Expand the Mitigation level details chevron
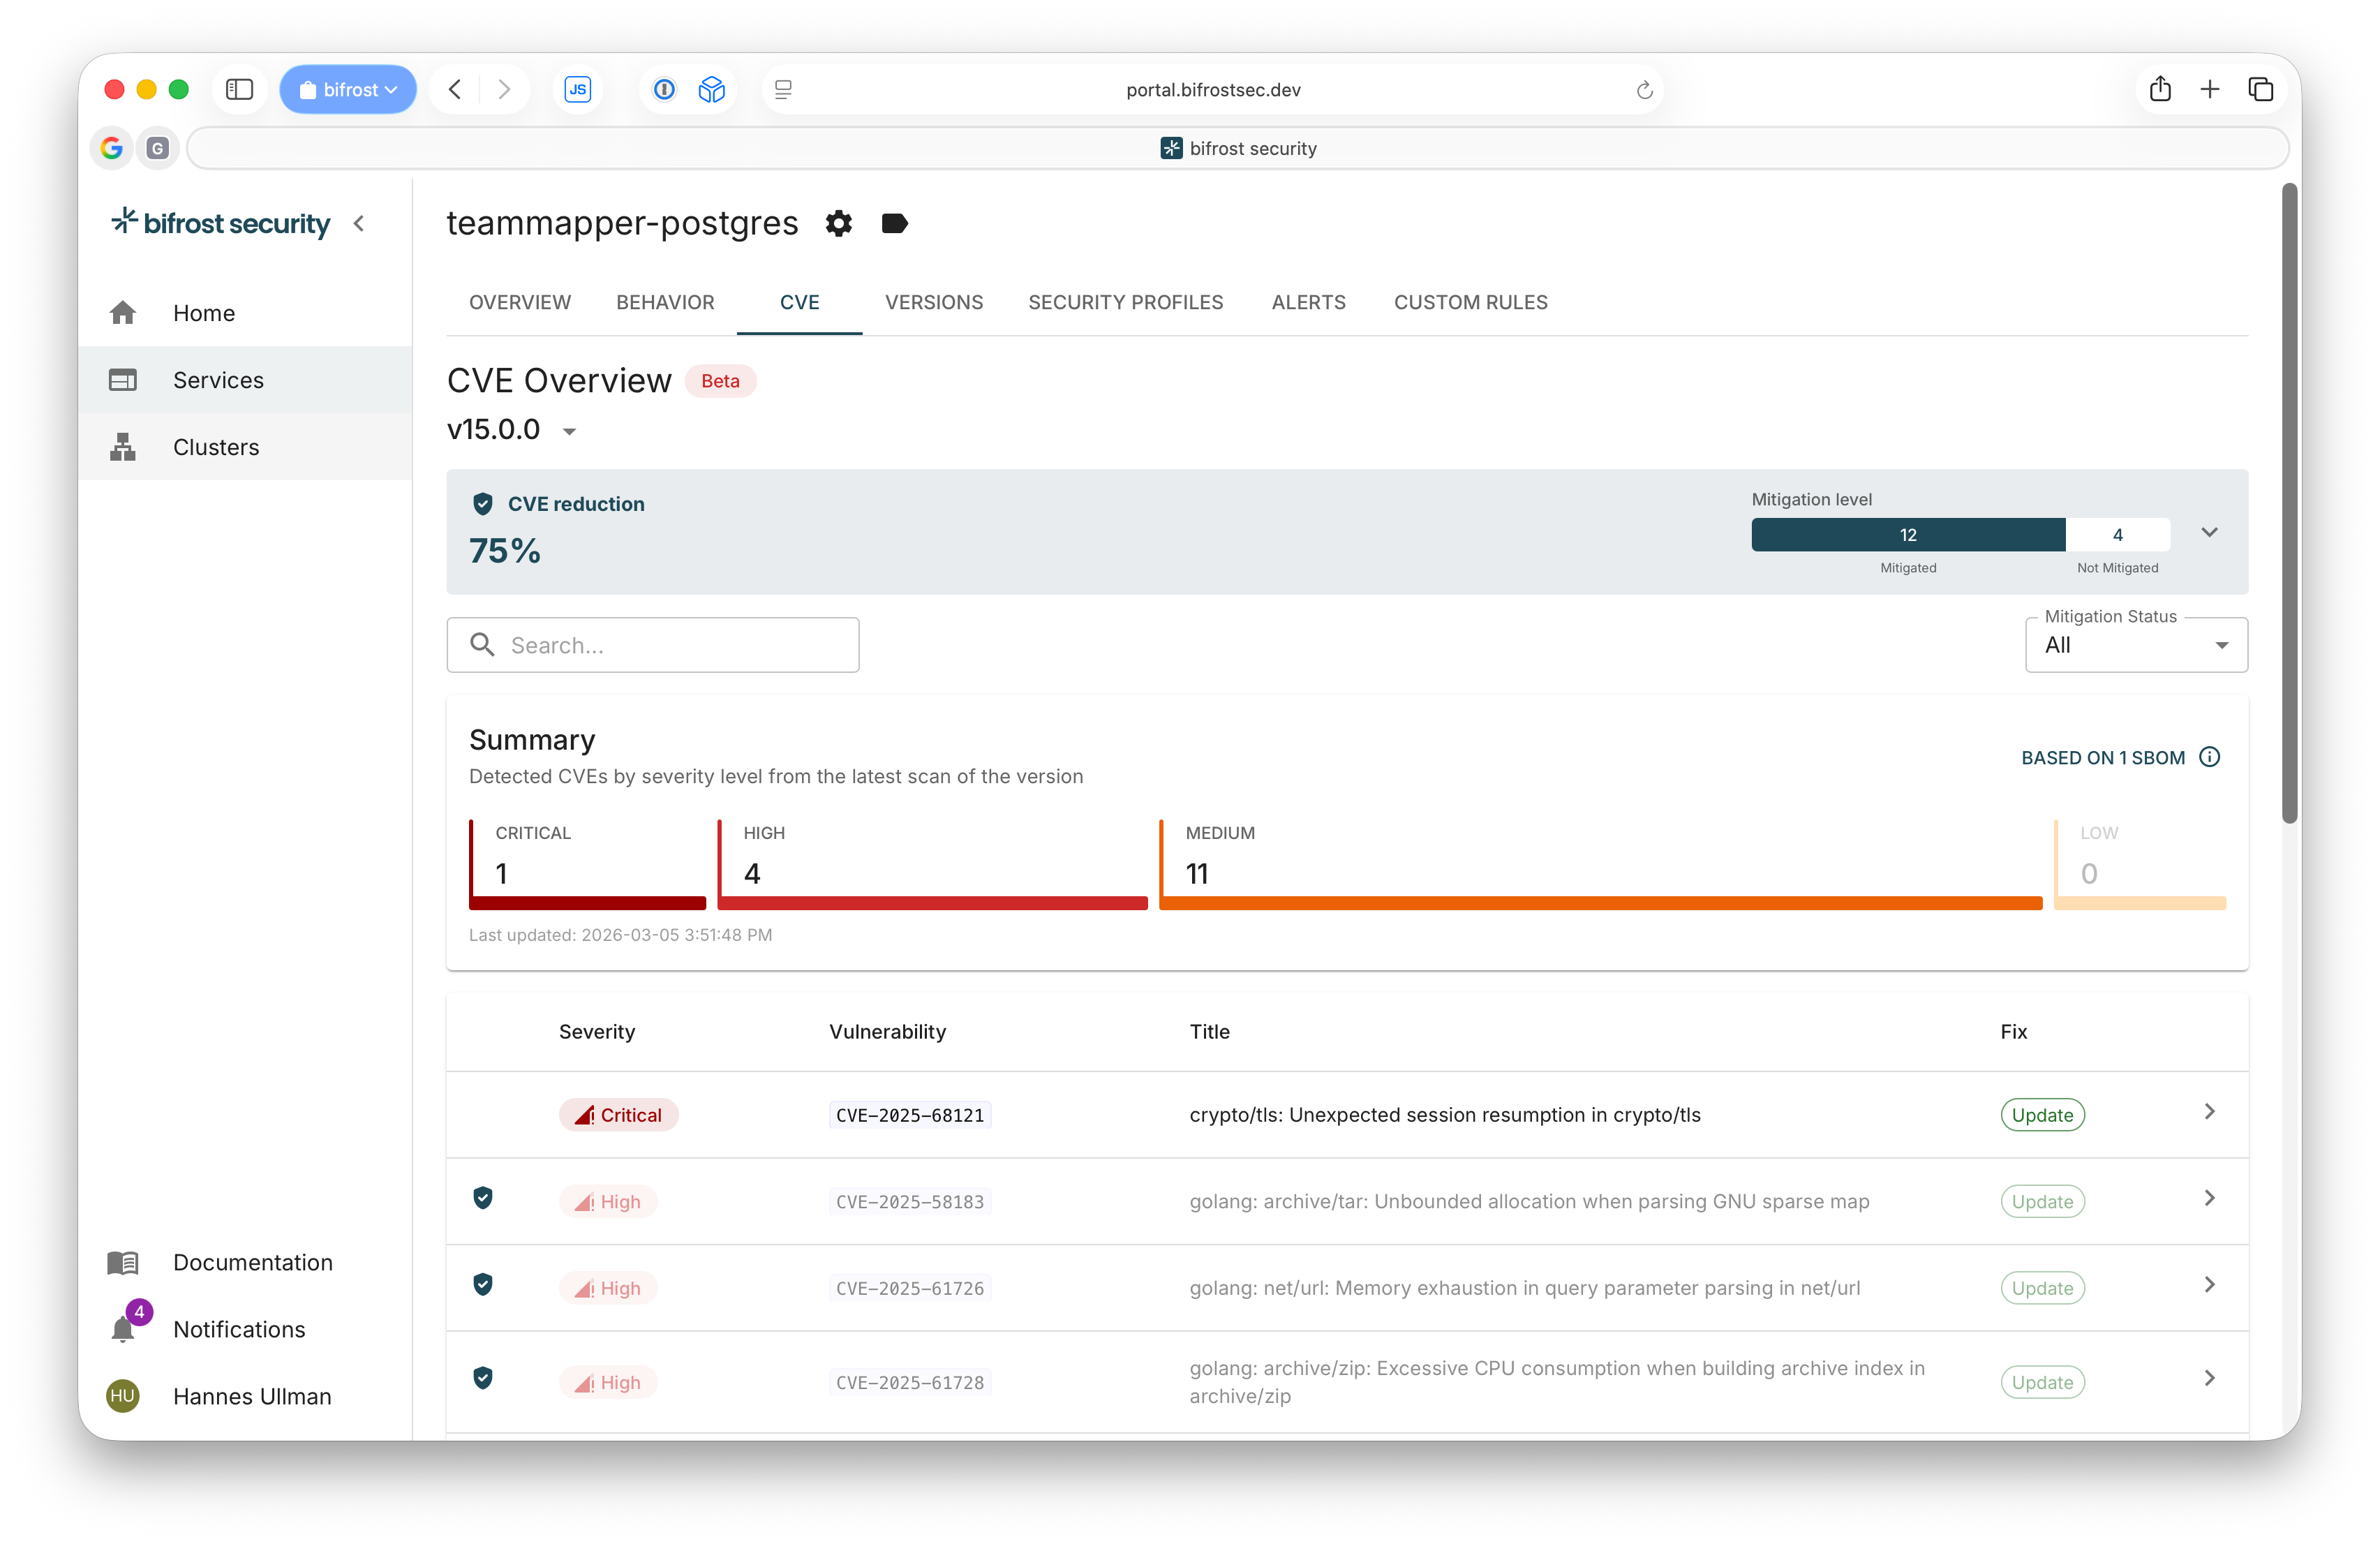Screen dimensions: 2380x1544 tap(2209, 532)
